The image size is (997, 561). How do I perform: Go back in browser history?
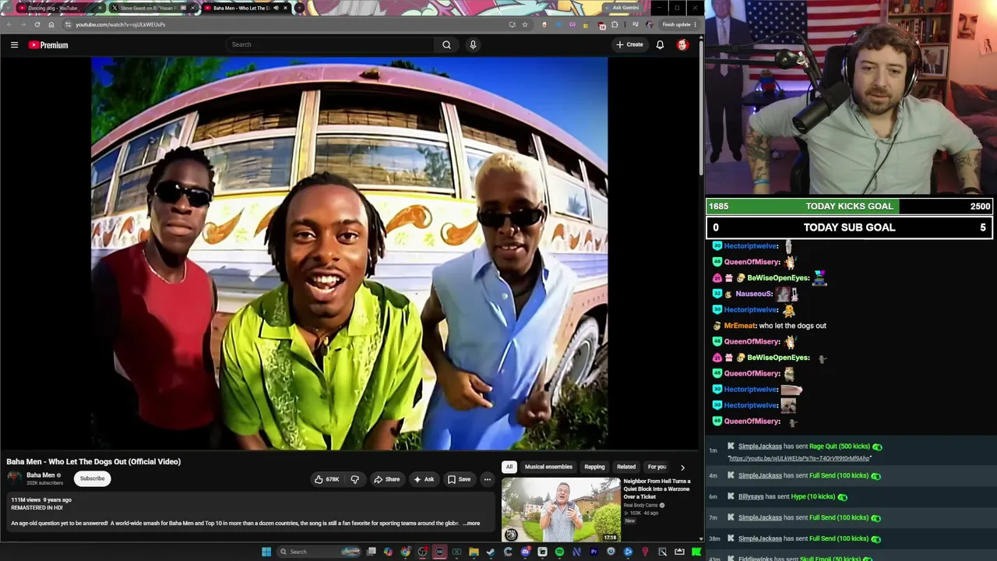pyautogui.click(x=9, y=24)
